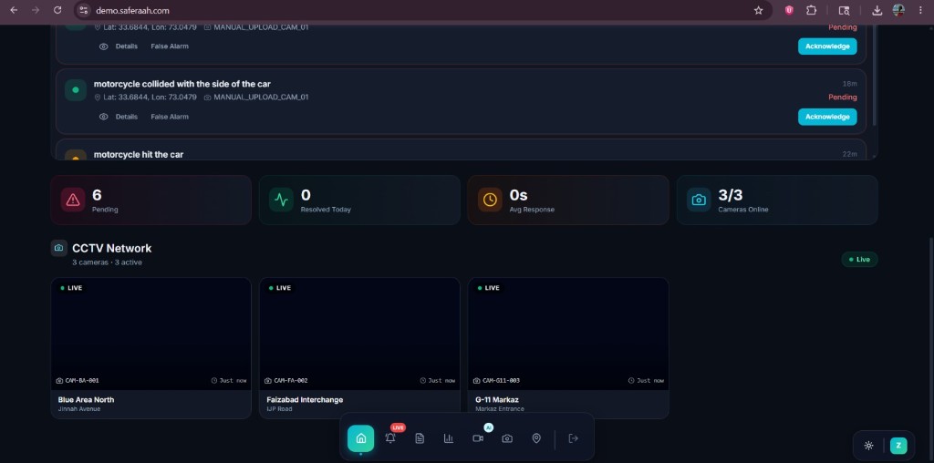This screenshot has height=463, width=934.
Task: Open the Home dashboard from bottom dock
Action: pyautogui.click(x=361, y=438)
